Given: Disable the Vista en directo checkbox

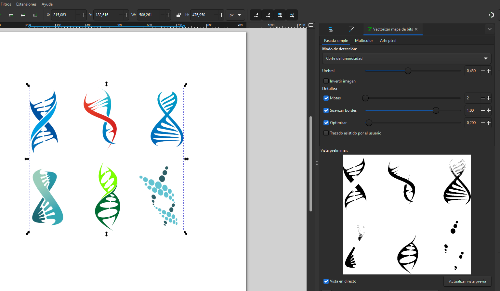Looking at the screenshot, I should [326, 281].
